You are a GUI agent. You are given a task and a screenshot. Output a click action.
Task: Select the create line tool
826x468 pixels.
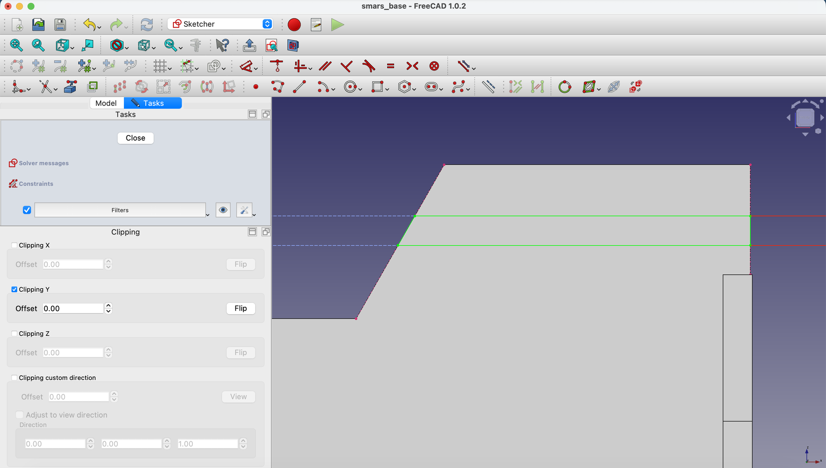pyautogui.click(x=299, y=87)
